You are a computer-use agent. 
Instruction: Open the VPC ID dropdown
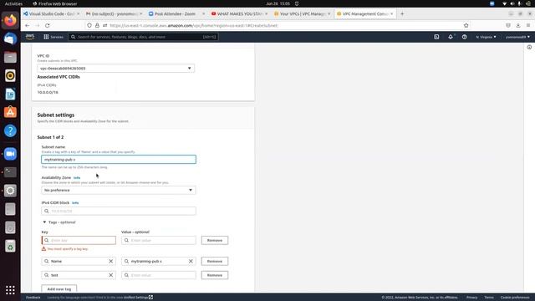[116, 69]
